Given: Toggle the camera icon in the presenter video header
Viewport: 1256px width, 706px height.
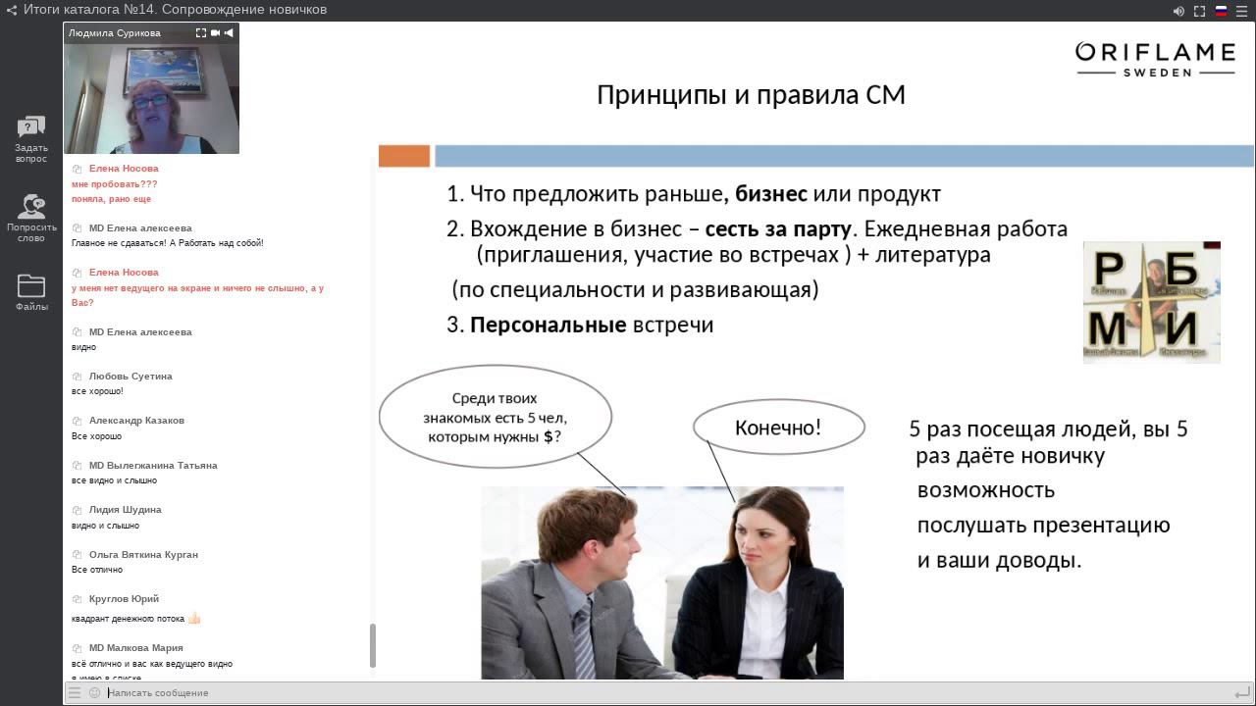Looking at the screenshot, I should (215, 32).
